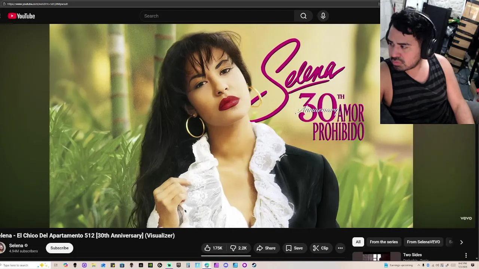
Task: Open Steam from the taskbar
Action: click(254, 265)
